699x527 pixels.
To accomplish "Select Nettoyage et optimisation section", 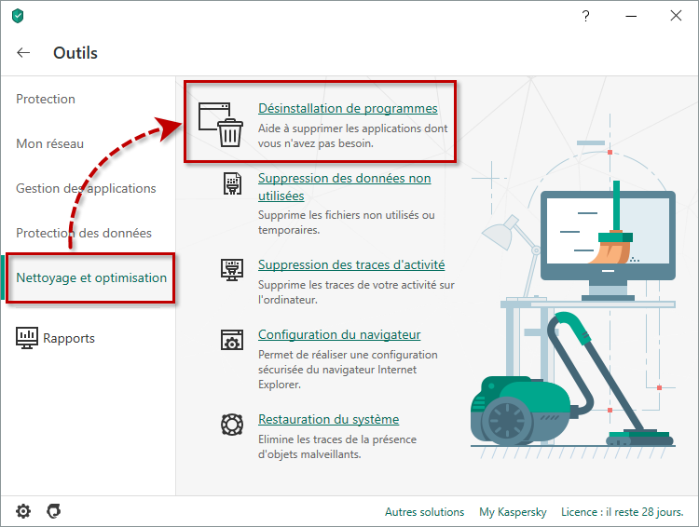I will (x=91, y=277).
